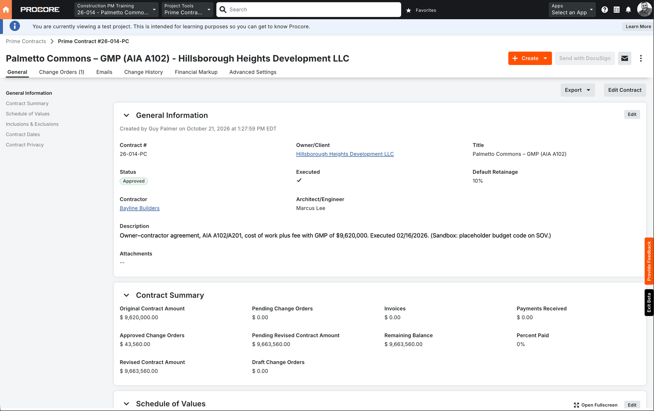The image size is (654, 411).
Task: Click in the Search input field
Action: coord(309,9)
